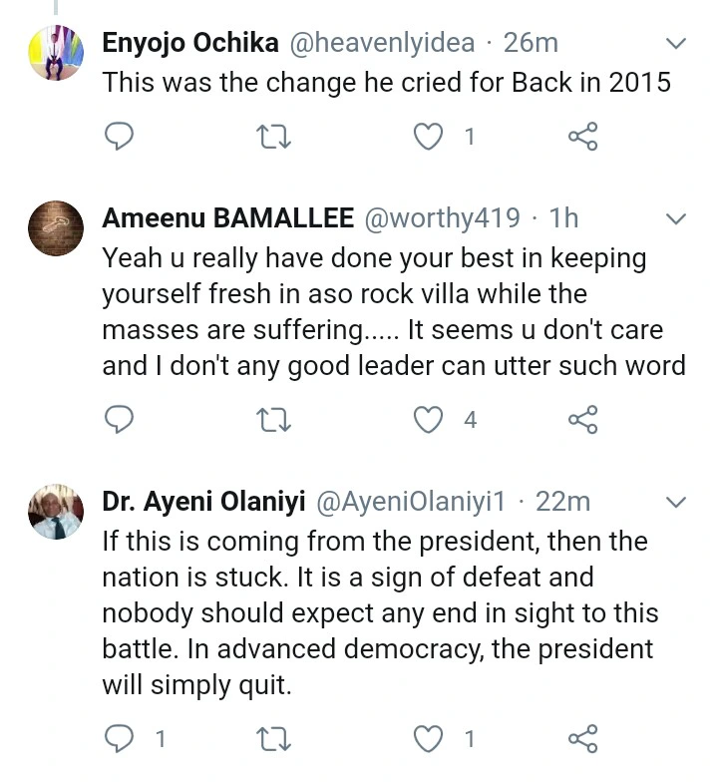Open options menu on Enyojo Ochika's tweet
718x783 pixels.
point(675,44)
